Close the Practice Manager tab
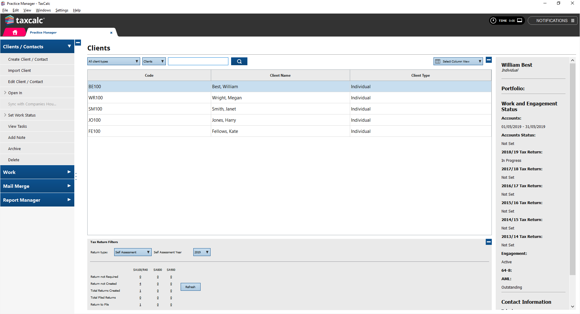This screenshot has height=314, width=580. pos(111,33)
